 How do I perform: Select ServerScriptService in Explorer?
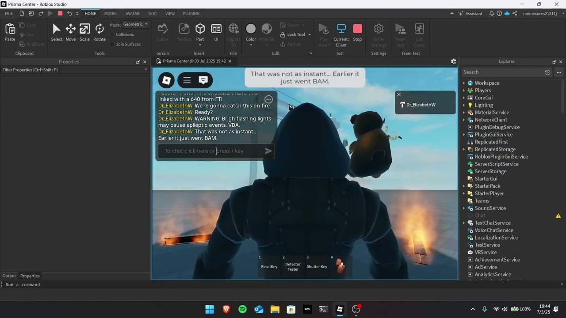[497, 164]
